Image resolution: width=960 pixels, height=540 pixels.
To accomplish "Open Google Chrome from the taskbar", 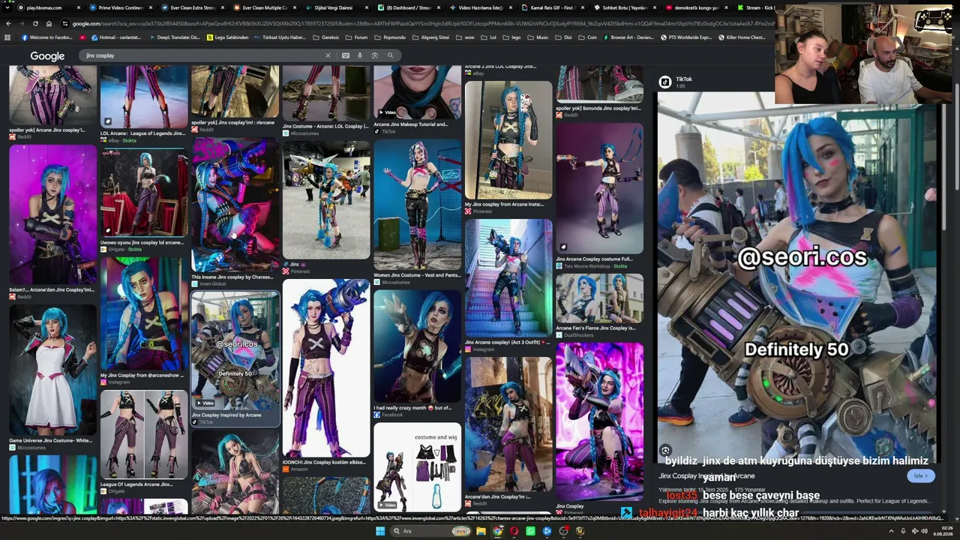I will (x=497, y=531).
